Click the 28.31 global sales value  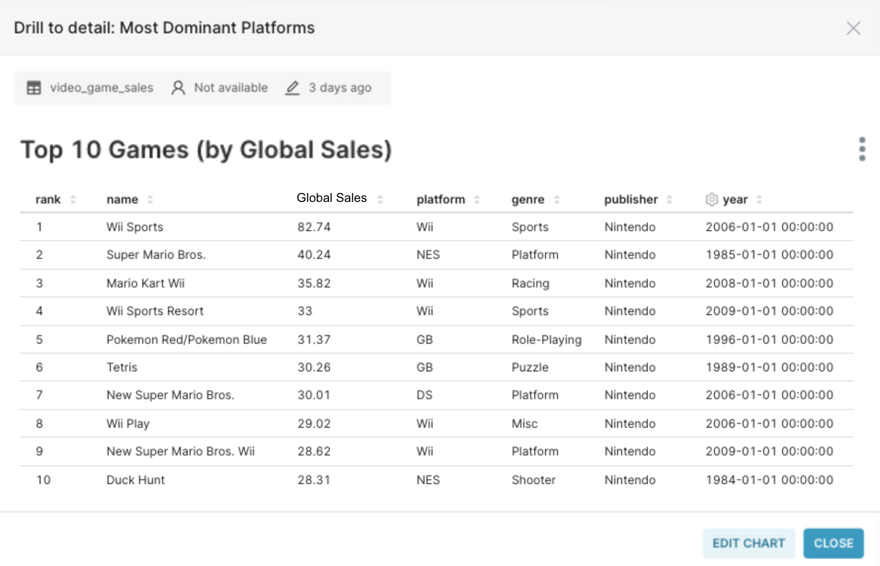[x=314, y=480]
